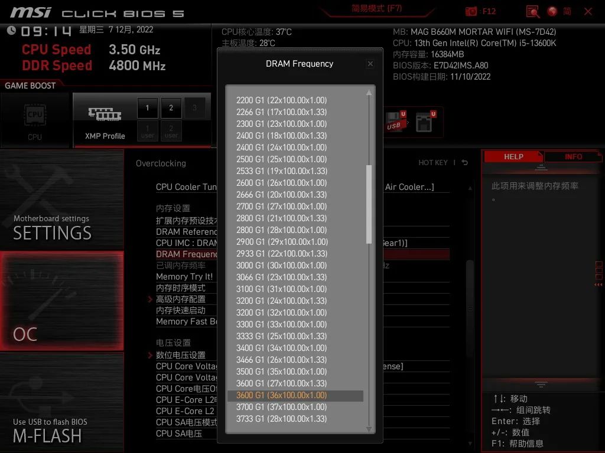Select 2600 G1 (26x100.00x1.00)

pyautogui.click(x=281, y=183)
